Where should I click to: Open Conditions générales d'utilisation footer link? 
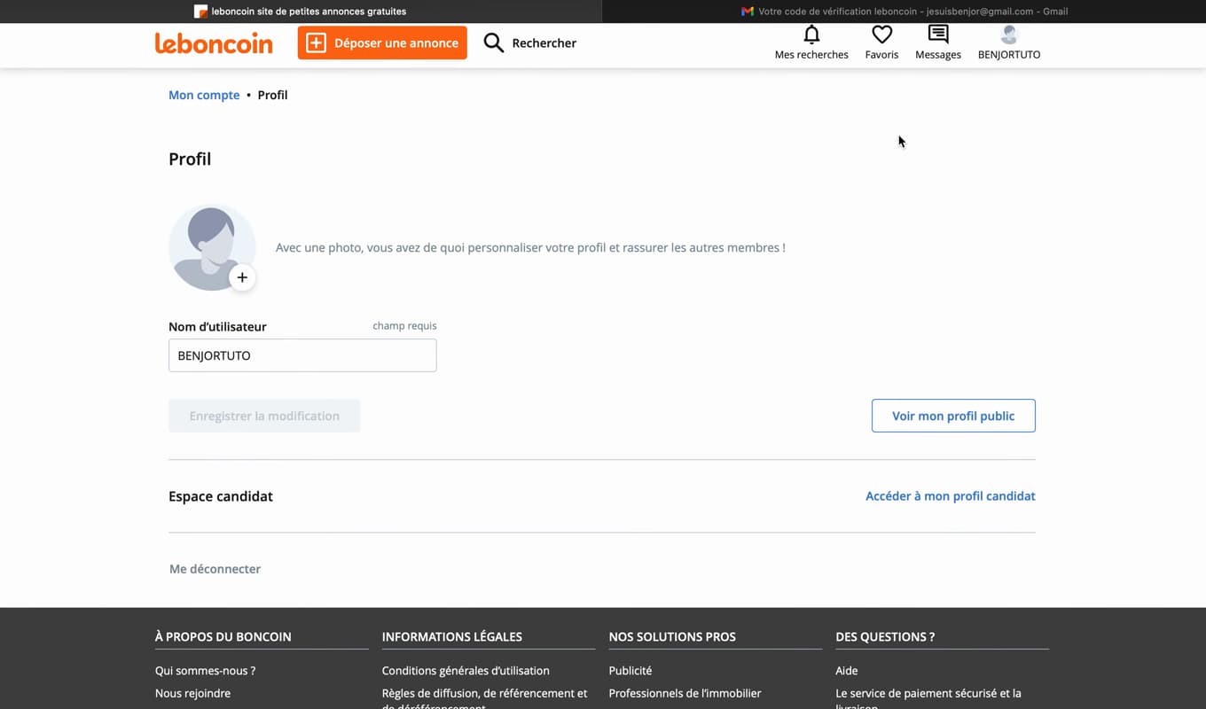466,671
